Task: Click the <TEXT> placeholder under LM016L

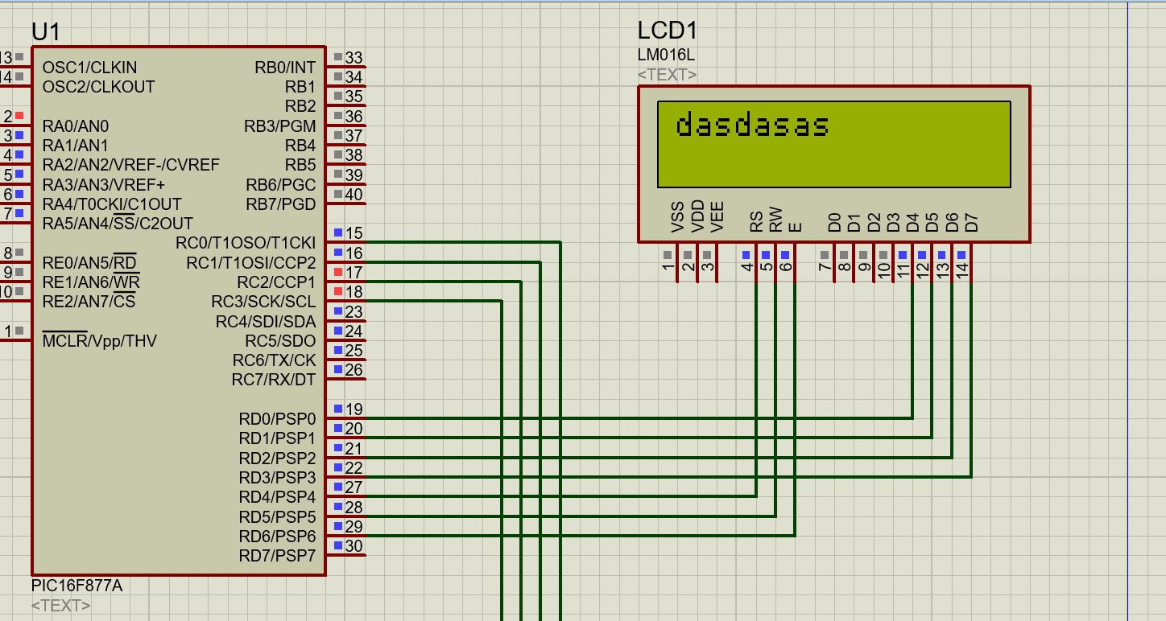Action: tap(667, 75)
